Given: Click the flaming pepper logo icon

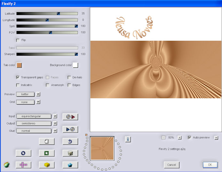Looking at the screenshot, I should click(7, 165).
